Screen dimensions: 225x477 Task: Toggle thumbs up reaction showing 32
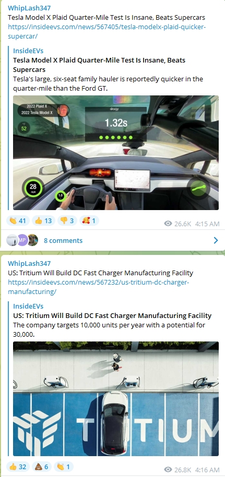pos(18,467)
